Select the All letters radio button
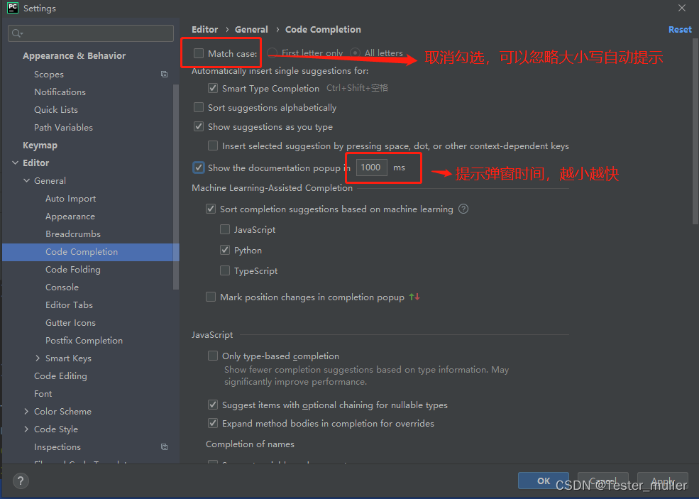The width and height of the screenshot is (699, 499). point(355,53)
